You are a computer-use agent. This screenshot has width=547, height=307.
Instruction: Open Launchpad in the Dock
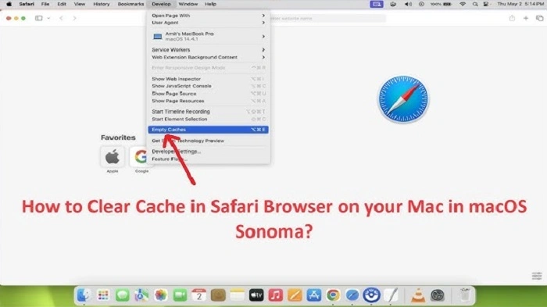(103, 295)
